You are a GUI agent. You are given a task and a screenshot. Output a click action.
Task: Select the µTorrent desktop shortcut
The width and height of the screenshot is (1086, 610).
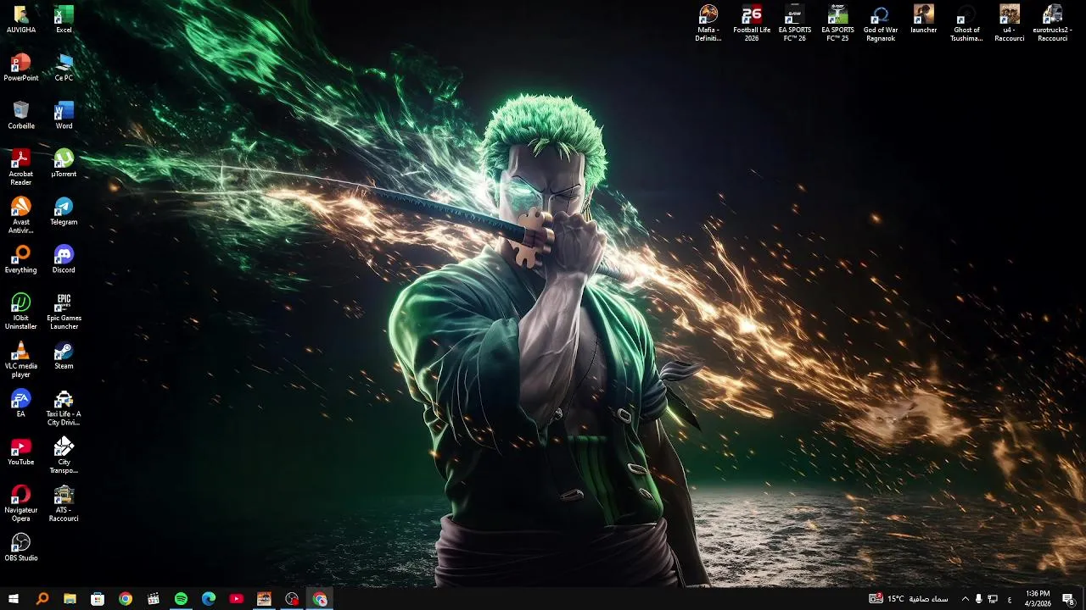[x=64, y=164]
